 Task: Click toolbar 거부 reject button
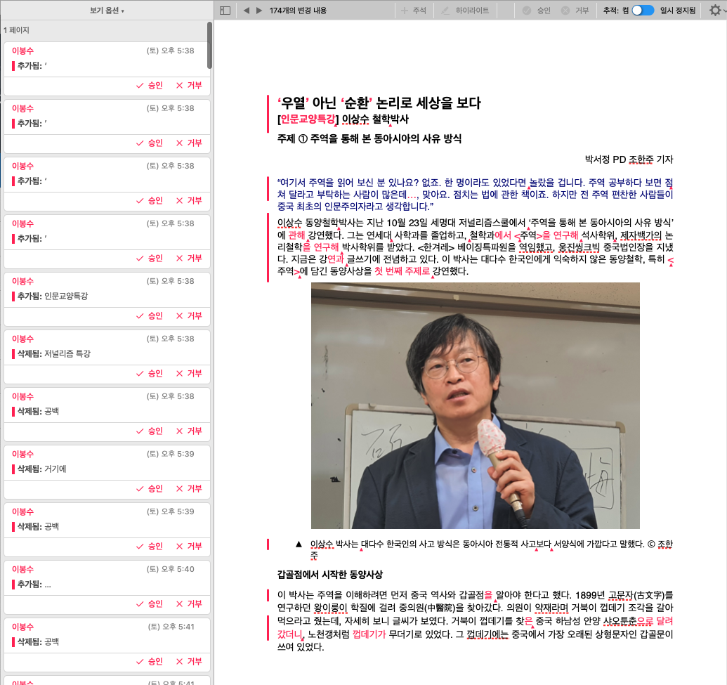coord(575,11)
